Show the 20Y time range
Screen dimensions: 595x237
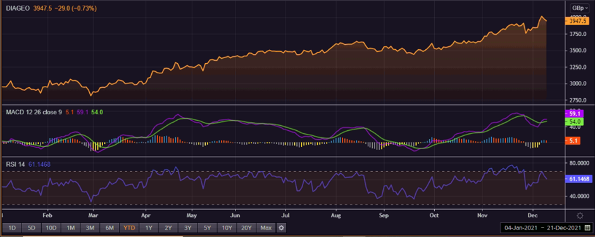246,228
